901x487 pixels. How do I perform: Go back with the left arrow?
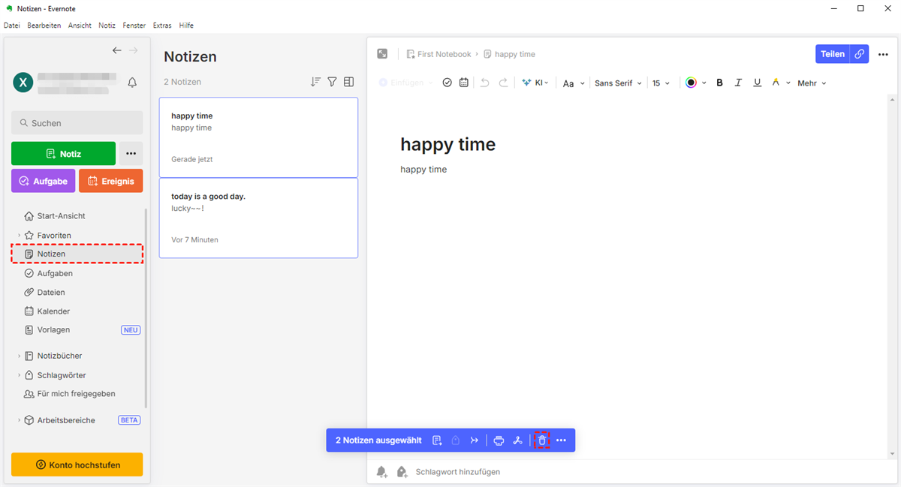[117, 50]
